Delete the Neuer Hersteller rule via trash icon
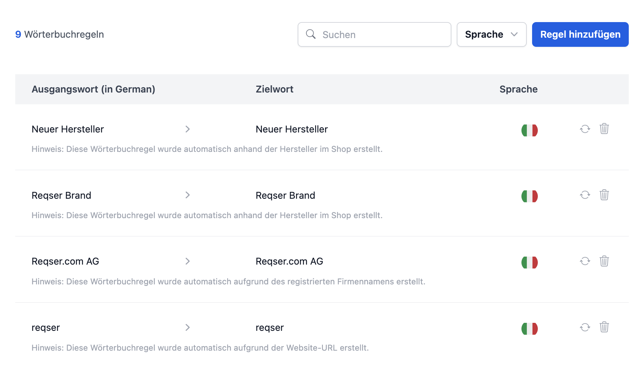Screen dimensions: 644x367 click(604, 129)
